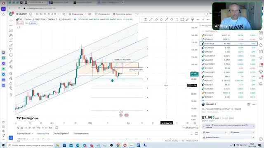Click the Windows taskbar search box
The width and height of the screenshot is (264, 148).
30,145
